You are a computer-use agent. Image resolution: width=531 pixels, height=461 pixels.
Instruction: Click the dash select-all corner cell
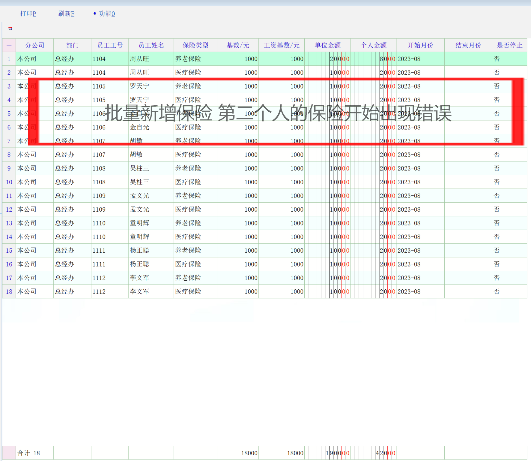(9, 45)
